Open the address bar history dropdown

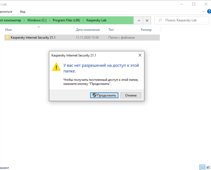click(139, 20)
